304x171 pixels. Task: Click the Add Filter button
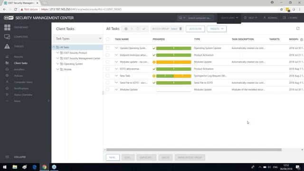(x=195, y=28)
